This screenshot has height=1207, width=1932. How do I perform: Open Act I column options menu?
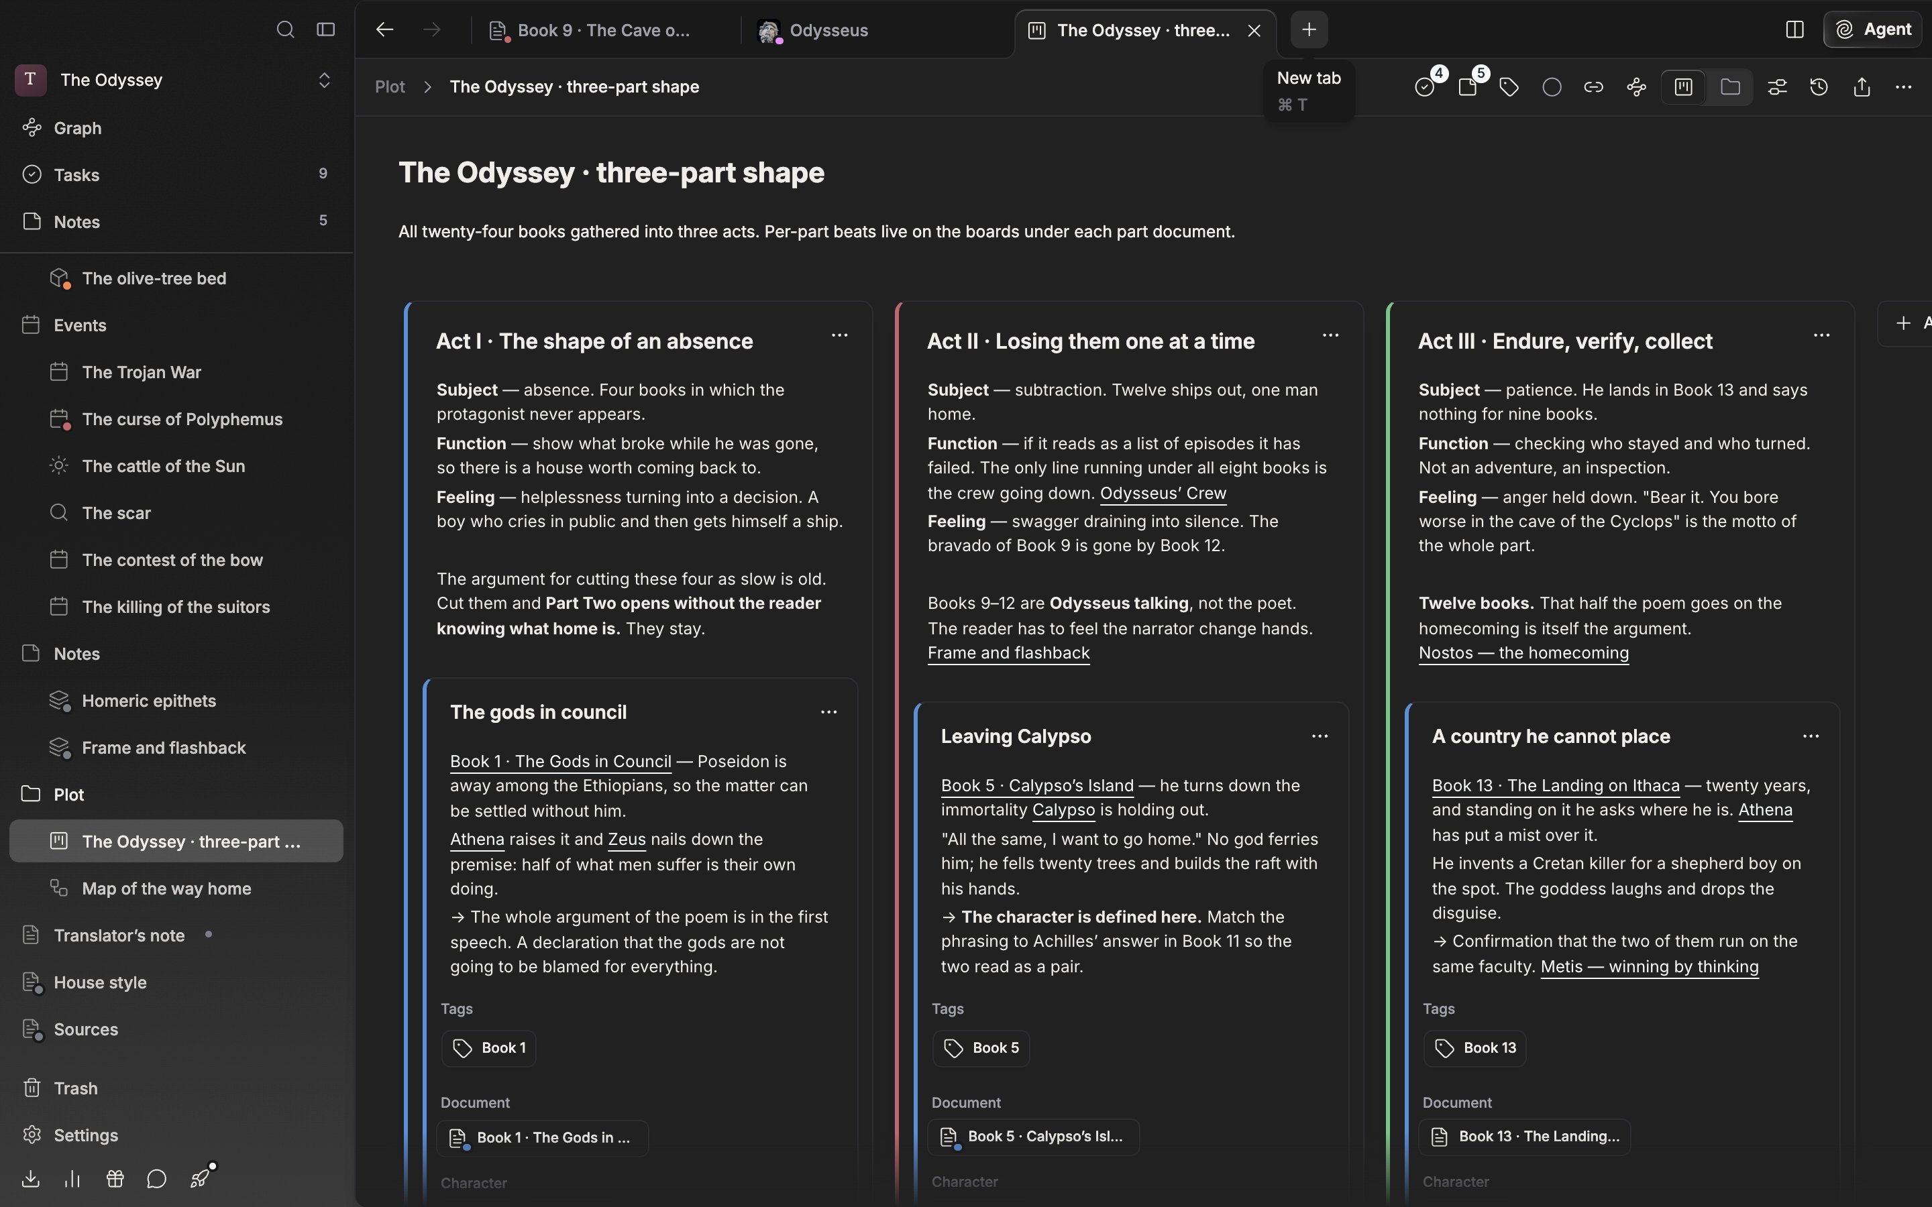[x=839, y=335]
